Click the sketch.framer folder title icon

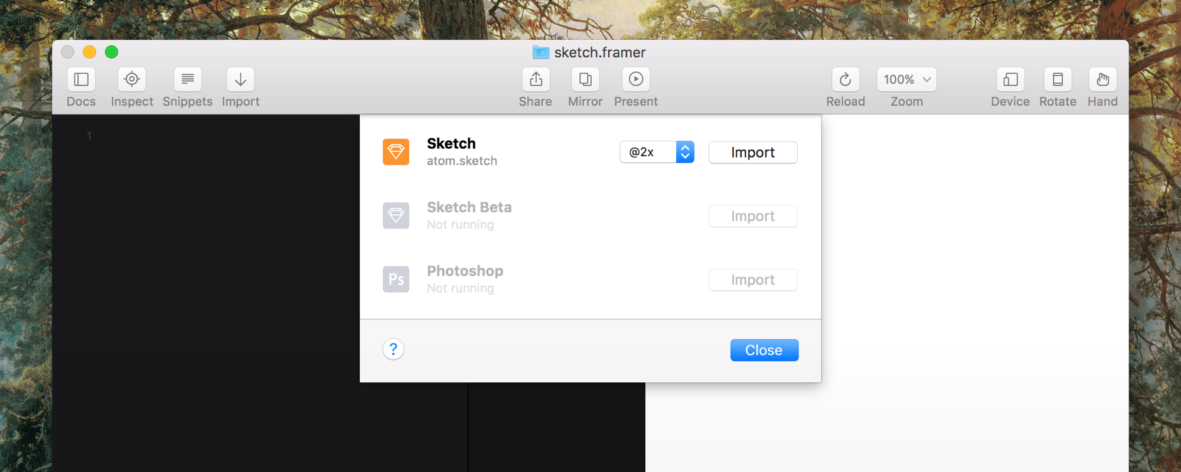pyautogui.click(x=540, y=52)
